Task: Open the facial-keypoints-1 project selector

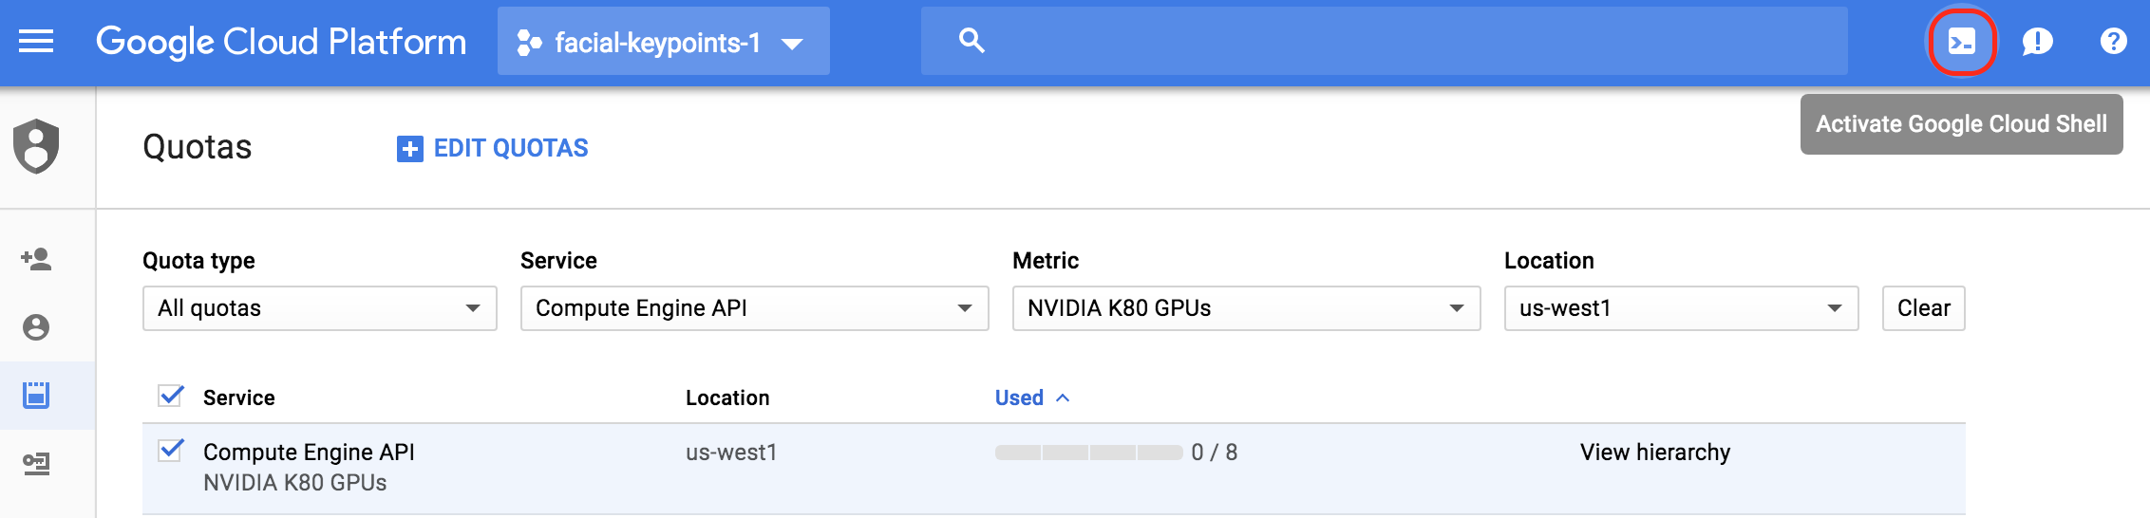Action: click(663, 41)
